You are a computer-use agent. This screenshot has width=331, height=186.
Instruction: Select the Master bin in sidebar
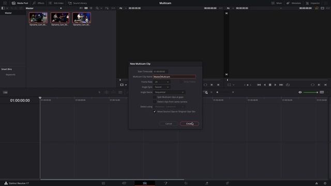click(x=8, y=13)
